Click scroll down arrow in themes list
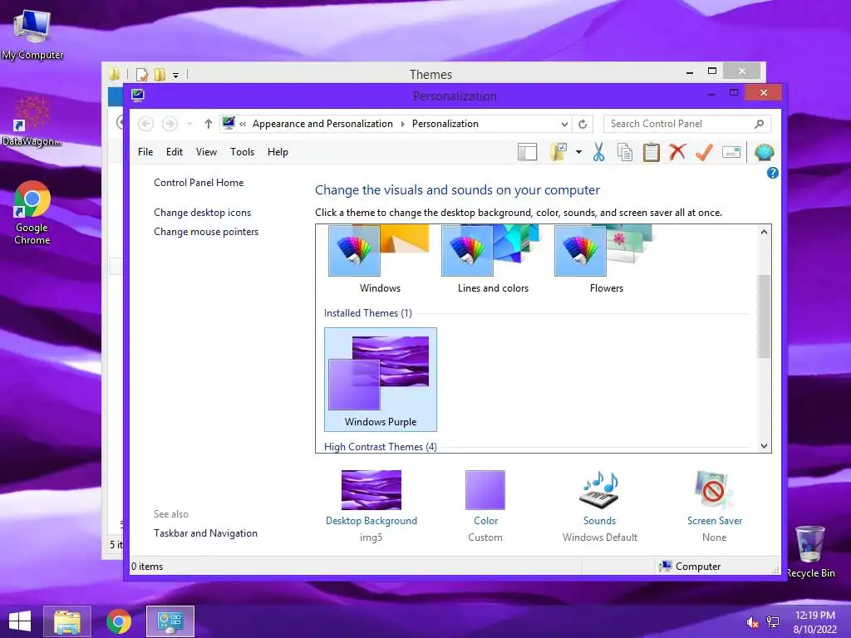Screen dimensions: 851x638 pos(764,446)
